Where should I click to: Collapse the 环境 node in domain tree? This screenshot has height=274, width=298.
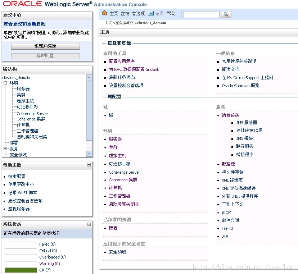coord(4,83)
